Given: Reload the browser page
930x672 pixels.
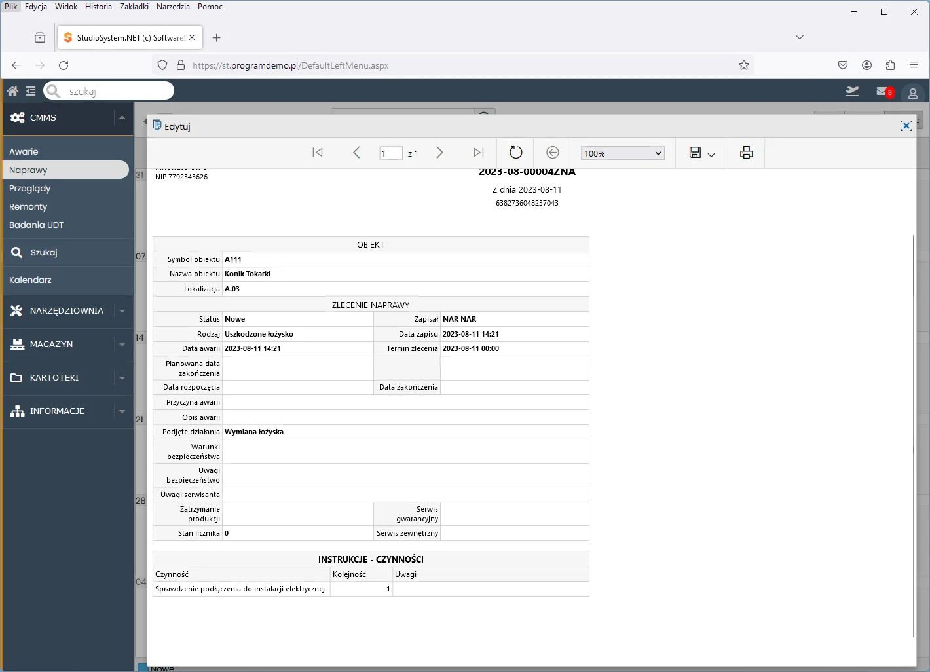Looking at the screenshot, I should [64, 65].
